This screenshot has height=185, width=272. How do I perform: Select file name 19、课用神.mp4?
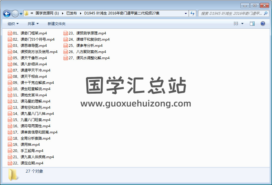(26, 145)
